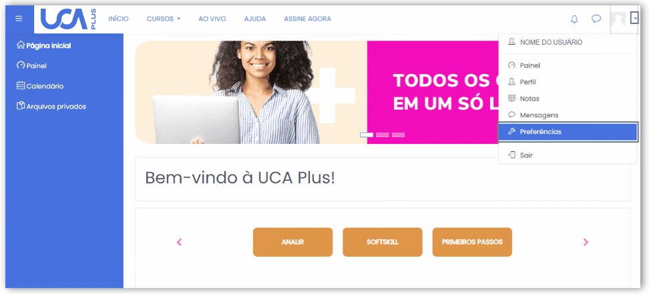Open the messages speech bubble icon
Image resolution: width=649 pixels, height=294 pixels.
[596, 19]
